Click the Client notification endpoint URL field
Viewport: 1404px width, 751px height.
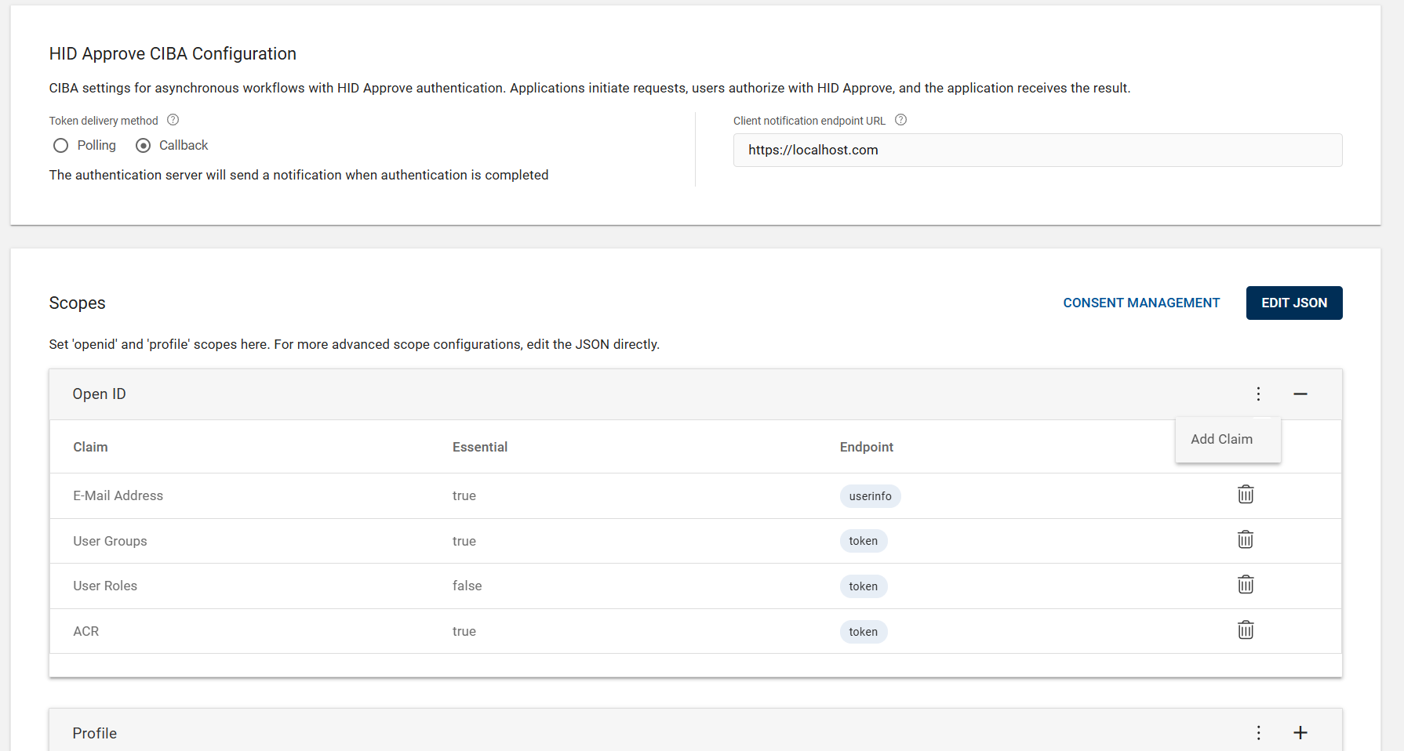[1037, 150]
